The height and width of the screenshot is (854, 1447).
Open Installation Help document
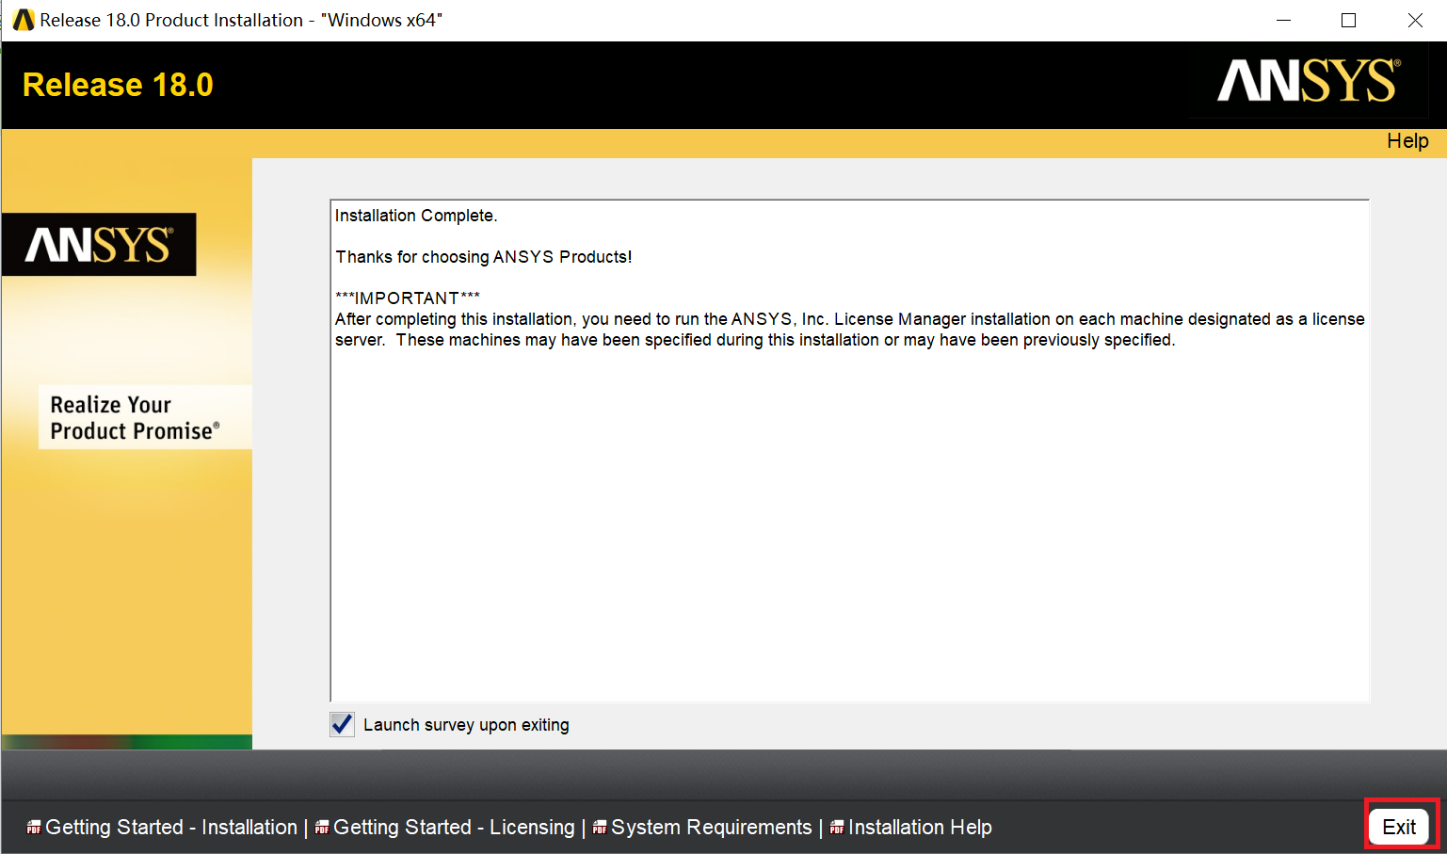coord(920,827)
